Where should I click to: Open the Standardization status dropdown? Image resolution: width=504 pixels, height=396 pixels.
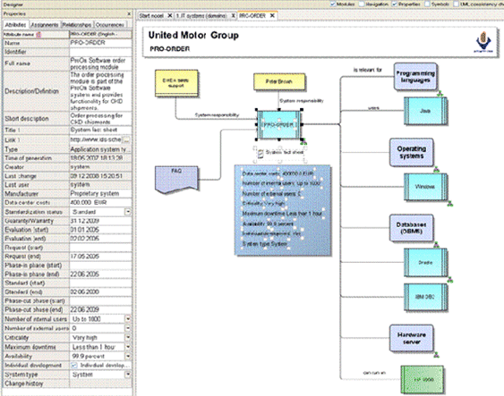coord(128,212)
